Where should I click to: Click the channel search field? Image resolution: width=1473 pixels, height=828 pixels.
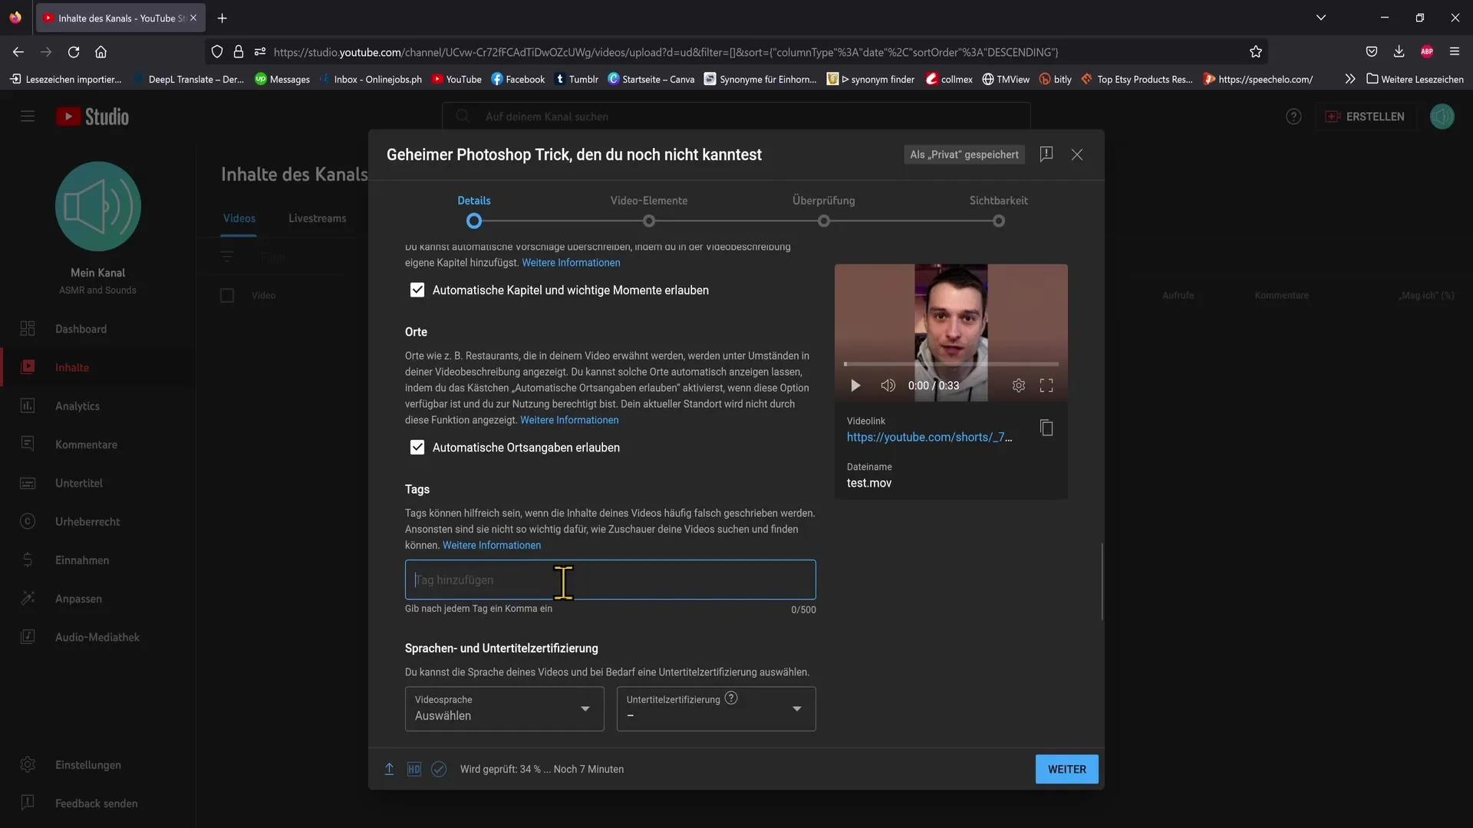pyautogui.click(x=736, y=117)
